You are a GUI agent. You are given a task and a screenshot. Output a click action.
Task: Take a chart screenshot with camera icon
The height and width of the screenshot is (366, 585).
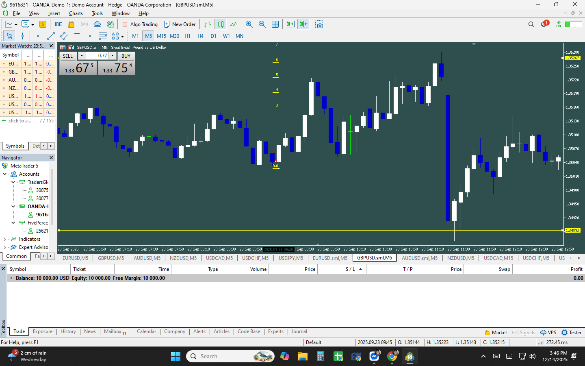[x=319, y=24]
